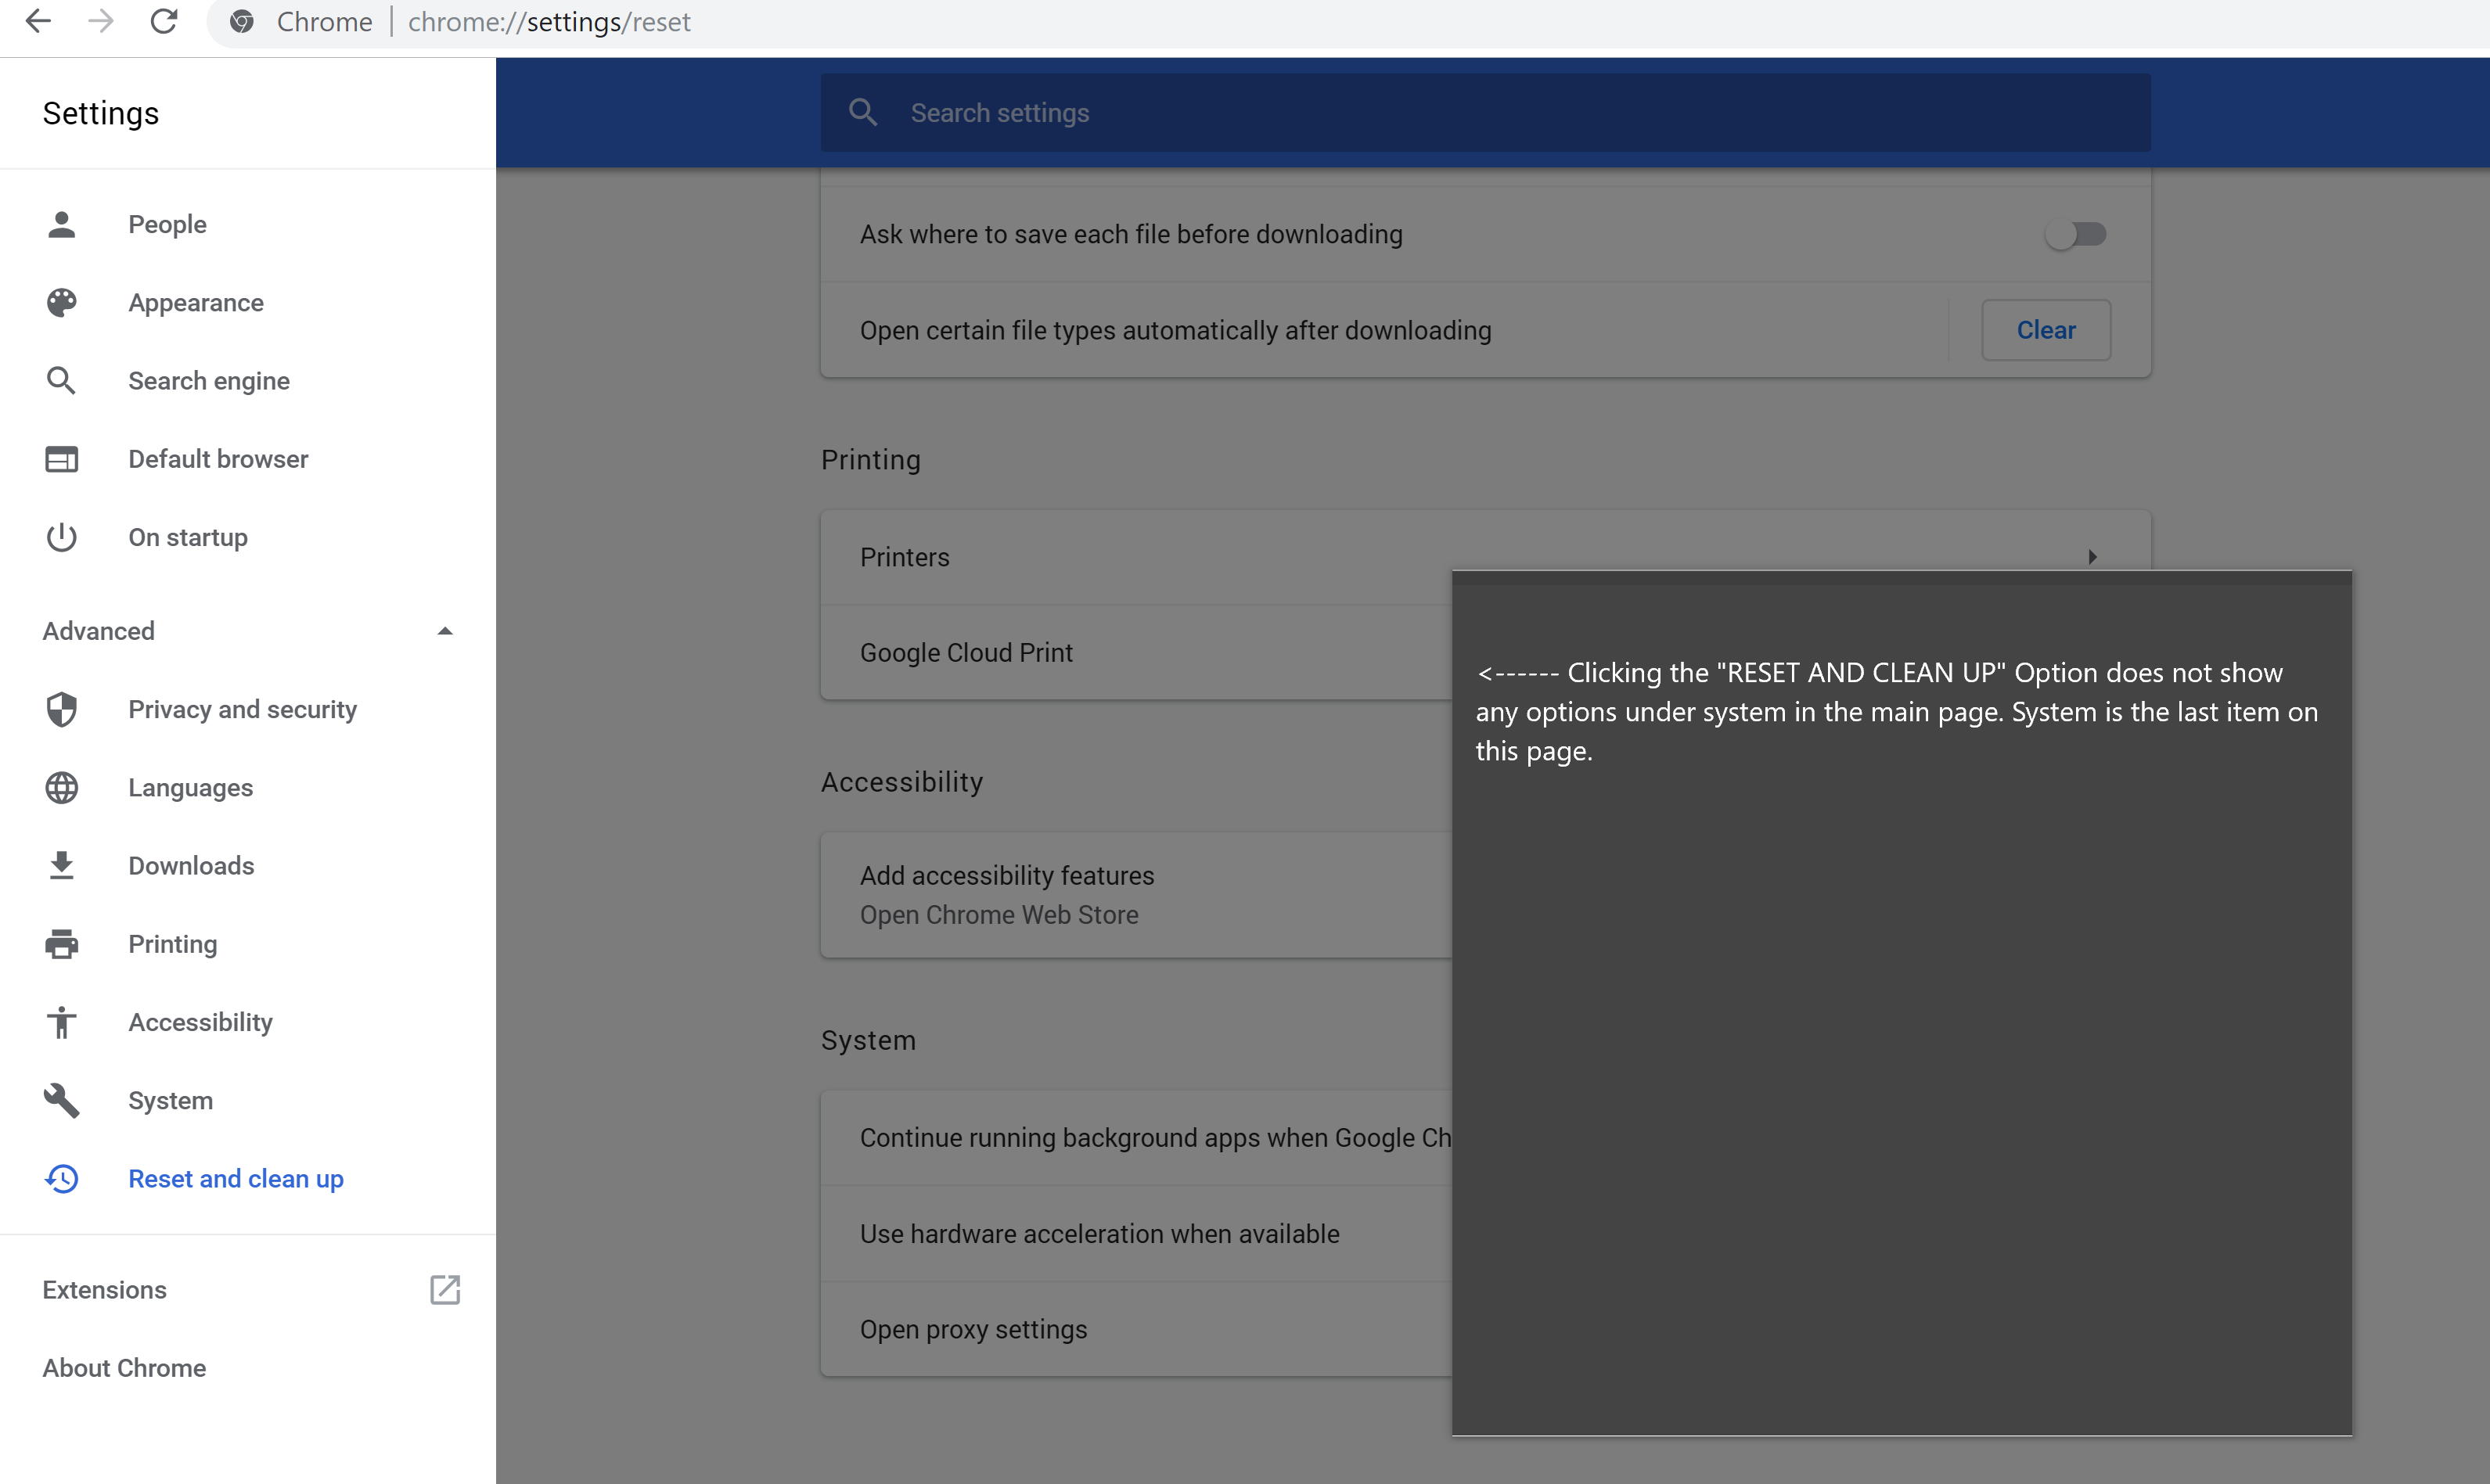Screen dimensions: 2490x1484
Task: Click Open proxy settings link
Action: 972,1327
